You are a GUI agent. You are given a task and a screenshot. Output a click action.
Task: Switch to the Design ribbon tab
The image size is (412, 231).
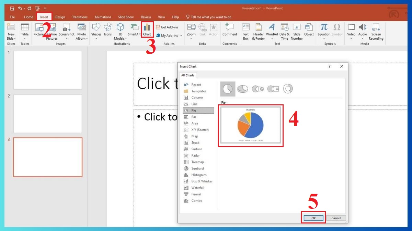(60, 17)
